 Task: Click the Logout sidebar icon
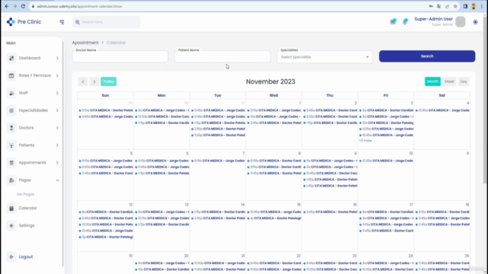click(11, 256)
